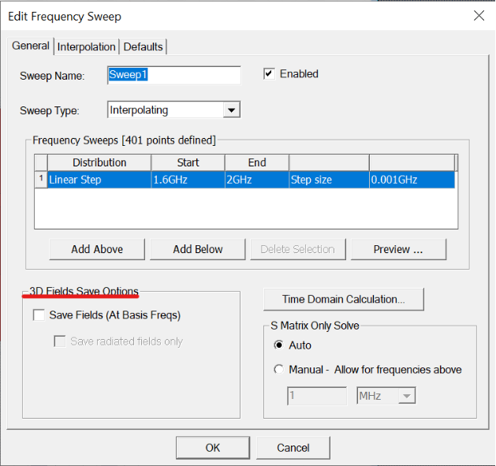Select the Auto radio button
Screen dimensions: 496x466
[278, 345]
